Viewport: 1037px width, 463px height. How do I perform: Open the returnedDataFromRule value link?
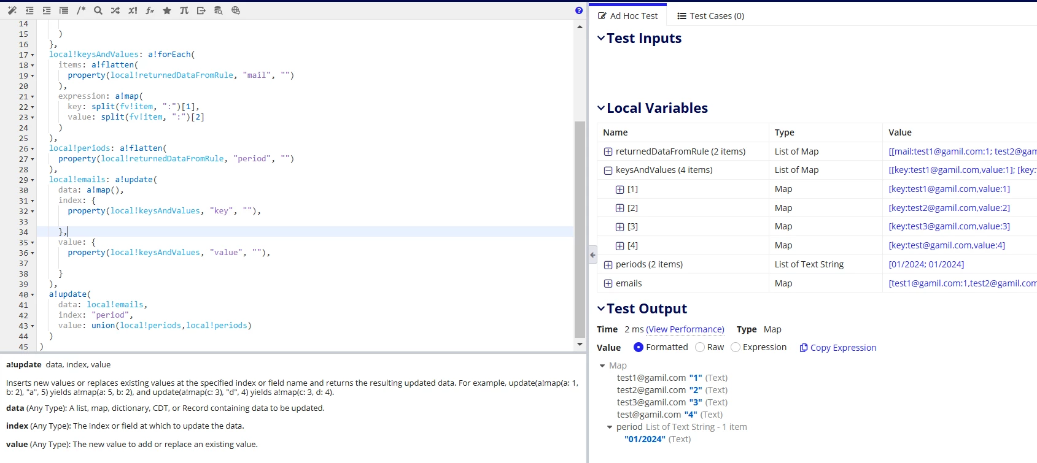pos(962,151)
